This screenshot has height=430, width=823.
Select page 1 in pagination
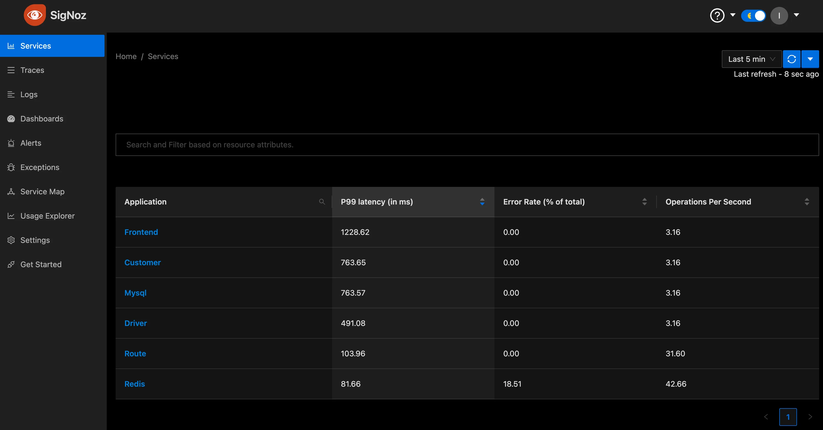pos(788,417)
